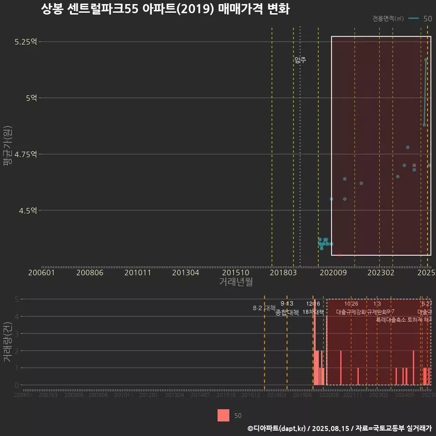The image size is (436, 436).
Task: Click the tallest bar in the volume chart
Action: [x=314, y=342]
